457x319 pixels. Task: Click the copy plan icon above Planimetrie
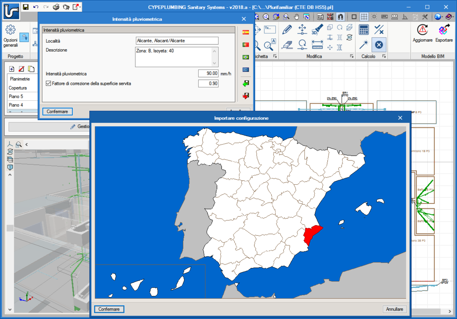click(31, 69)
